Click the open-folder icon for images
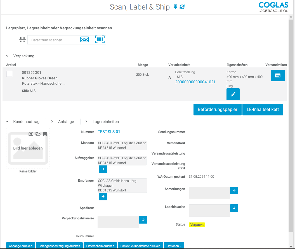 pyautogui.click(x=38, y=134)
